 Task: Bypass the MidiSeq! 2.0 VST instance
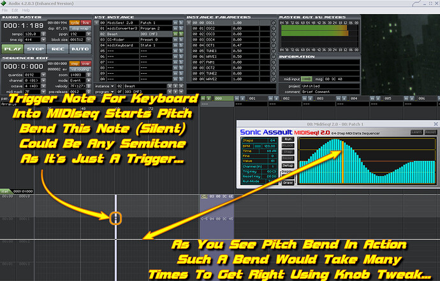(x=182, y=22)
